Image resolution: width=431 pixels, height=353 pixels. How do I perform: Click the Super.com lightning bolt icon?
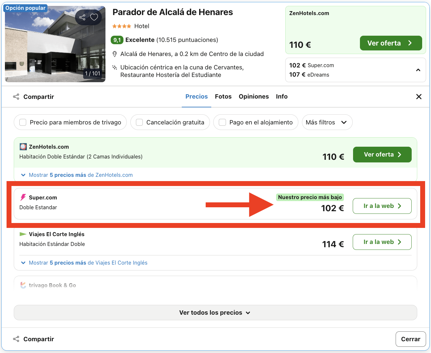pos(23,197)
